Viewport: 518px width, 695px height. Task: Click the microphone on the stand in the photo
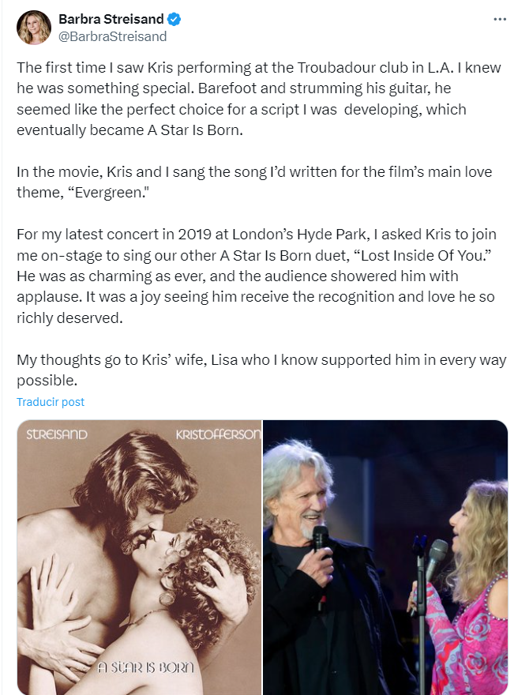pyautogui.click(x=435, y=553)
